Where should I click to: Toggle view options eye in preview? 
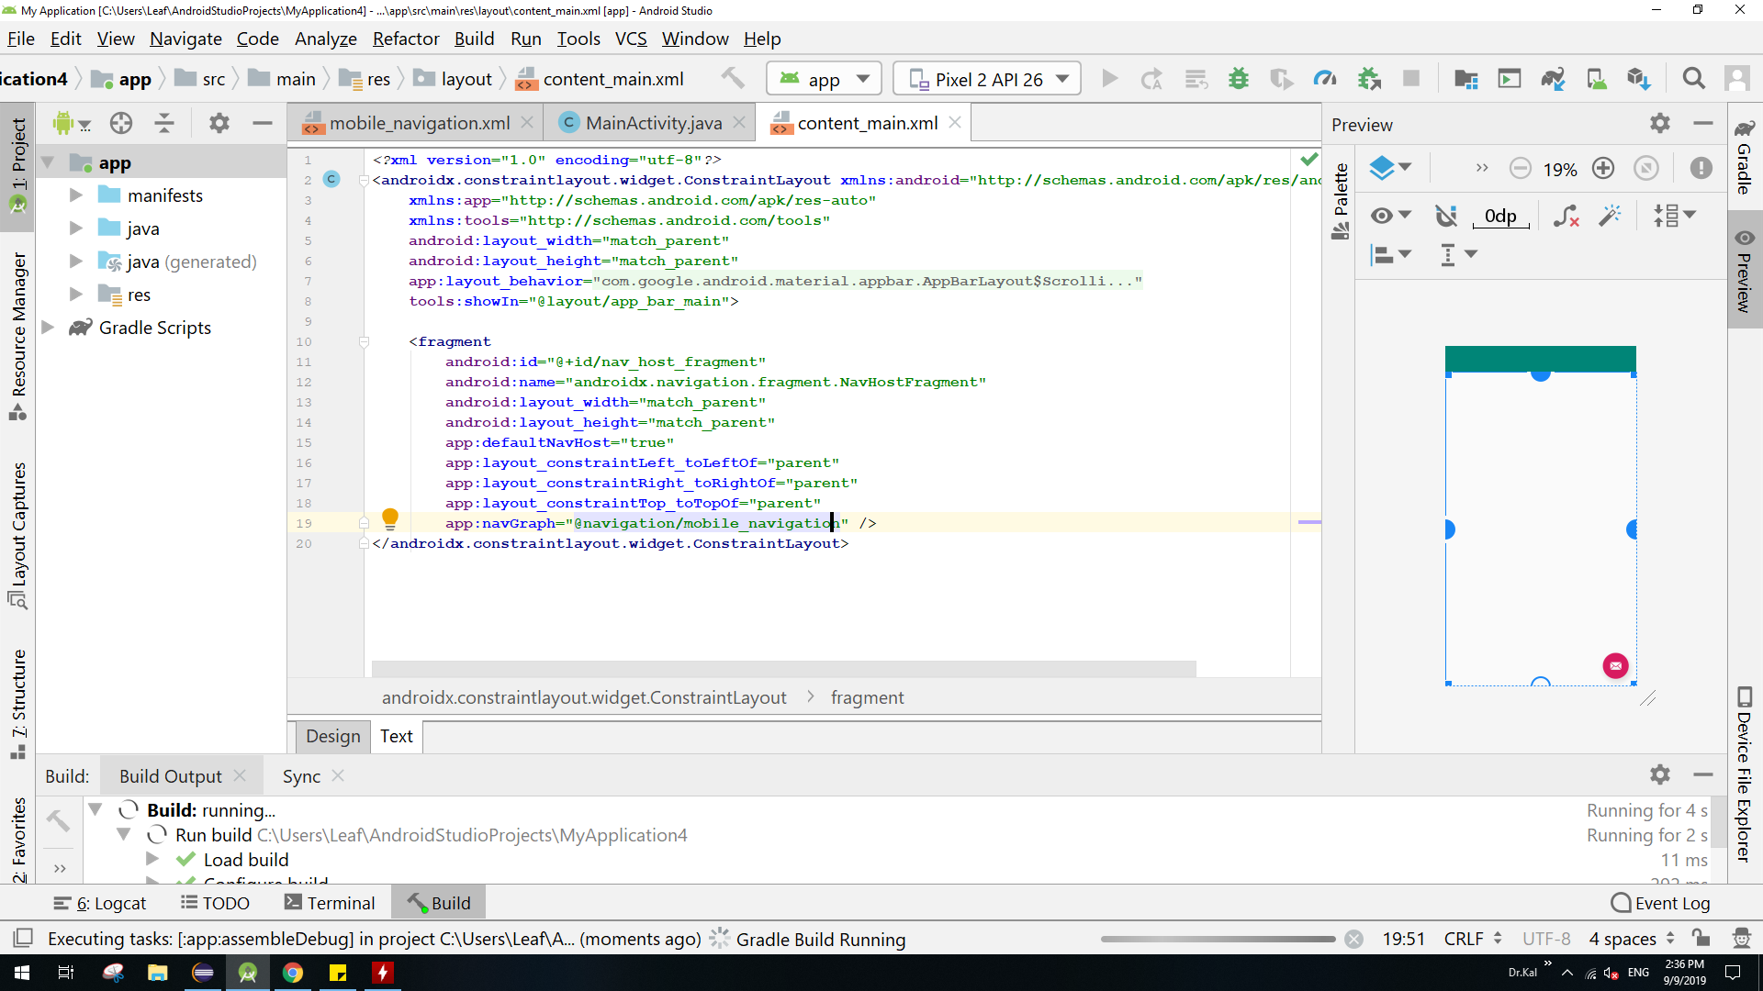coord(1391,216)
